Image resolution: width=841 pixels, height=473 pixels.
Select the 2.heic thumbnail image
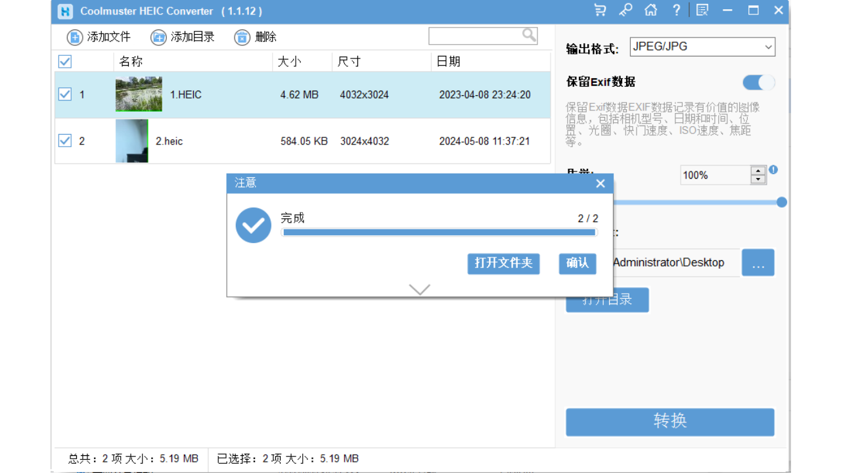tap(131, 141)
